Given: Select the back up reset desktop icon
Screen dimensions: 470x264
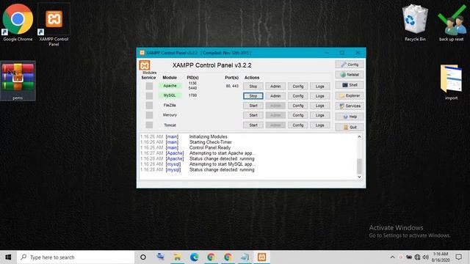Looking at the screenshot, I should point(452,23).
